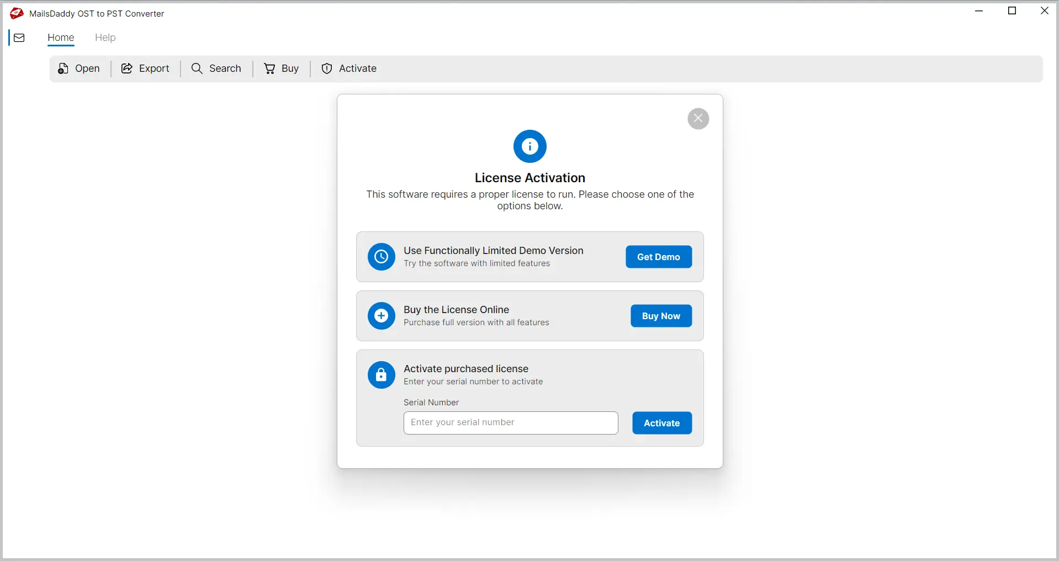The image size is (1059, 561).
Task: Click the Use Functionally Limited Demo Version text
Action: [494, 251]
